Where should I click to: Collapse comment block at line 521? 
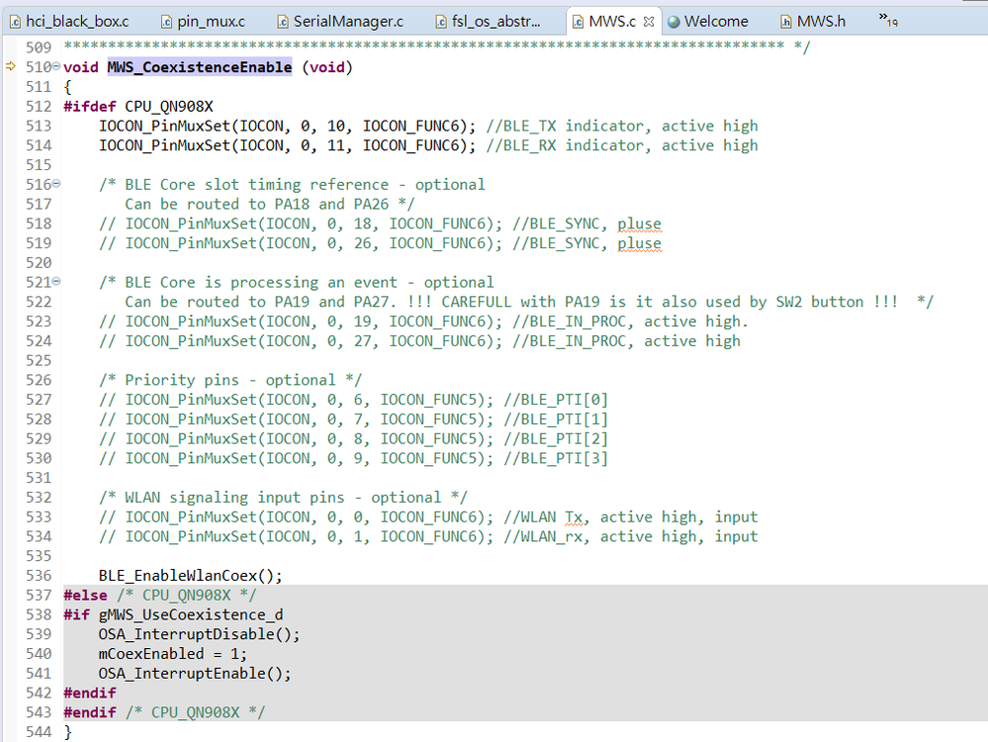coord(56,281)
